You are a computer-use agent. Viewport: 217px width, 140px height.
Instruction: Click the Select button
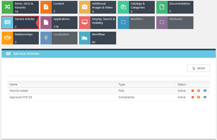pos(199,68)
